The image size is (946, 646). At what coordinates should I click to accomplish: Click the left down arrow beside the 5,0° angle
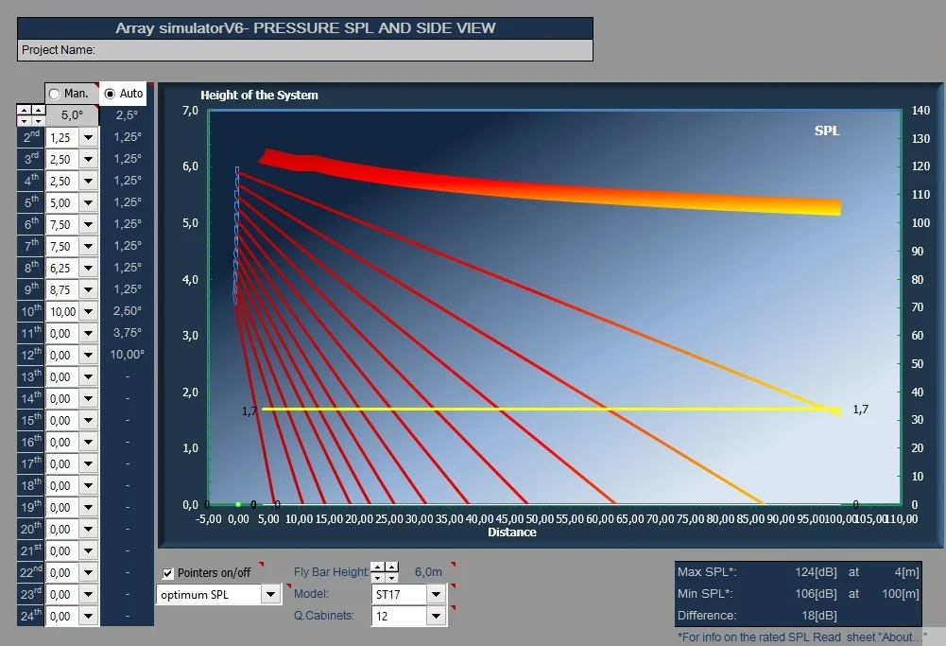tap(25, 120)
